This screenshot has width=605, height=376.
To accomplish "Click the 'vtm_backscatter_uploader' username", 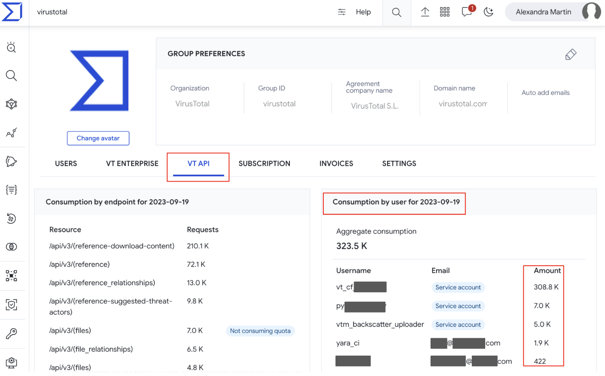I will 380,324.
